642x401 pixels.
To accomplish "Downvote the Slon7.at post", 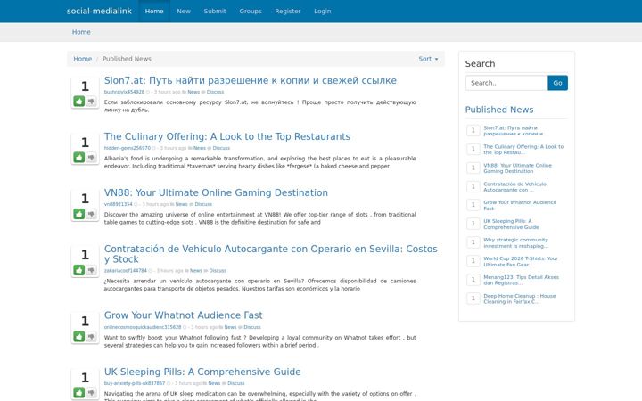I will tap(91, 101).
